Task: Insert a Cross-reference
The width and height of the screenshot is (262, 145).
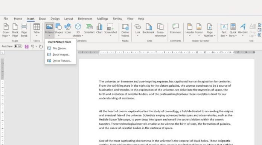Action: (160, 31)
